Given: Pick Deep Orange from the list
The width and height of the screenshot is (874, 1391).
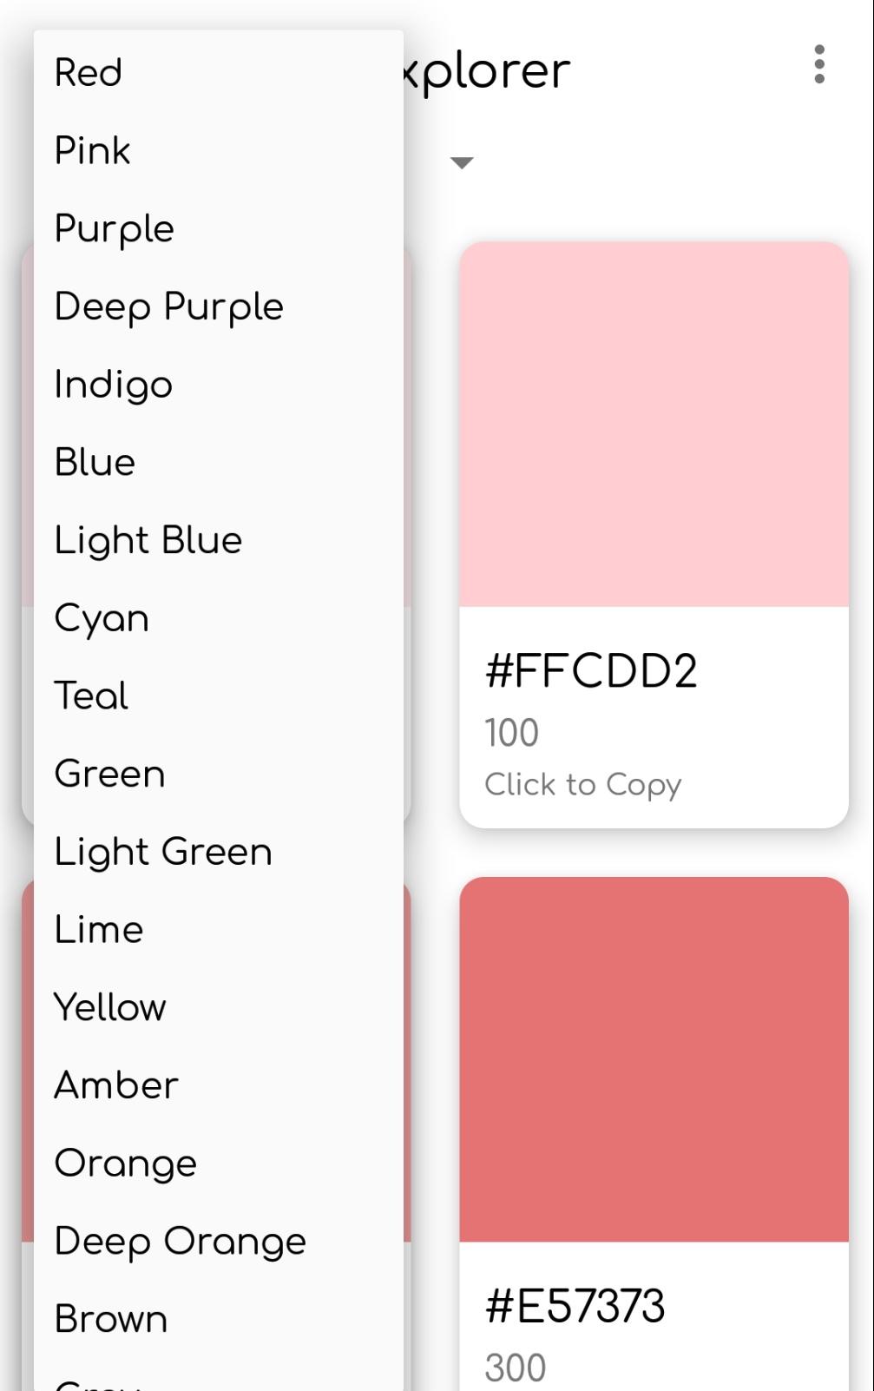Looking at the screenshot, I should pyautogui.click(x=181, y=1241).
